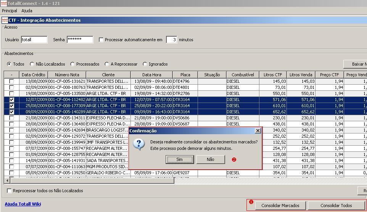This screenshot has height=212, width=367.
Task: Open the Ajuda Totall Wiki link
Action: 23,204
